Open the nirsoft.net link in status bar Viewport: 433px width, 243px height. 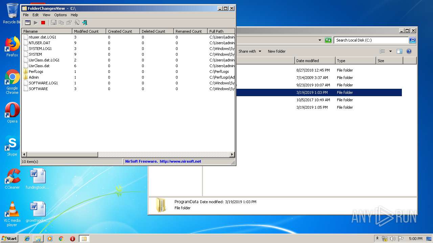point(180,161)
